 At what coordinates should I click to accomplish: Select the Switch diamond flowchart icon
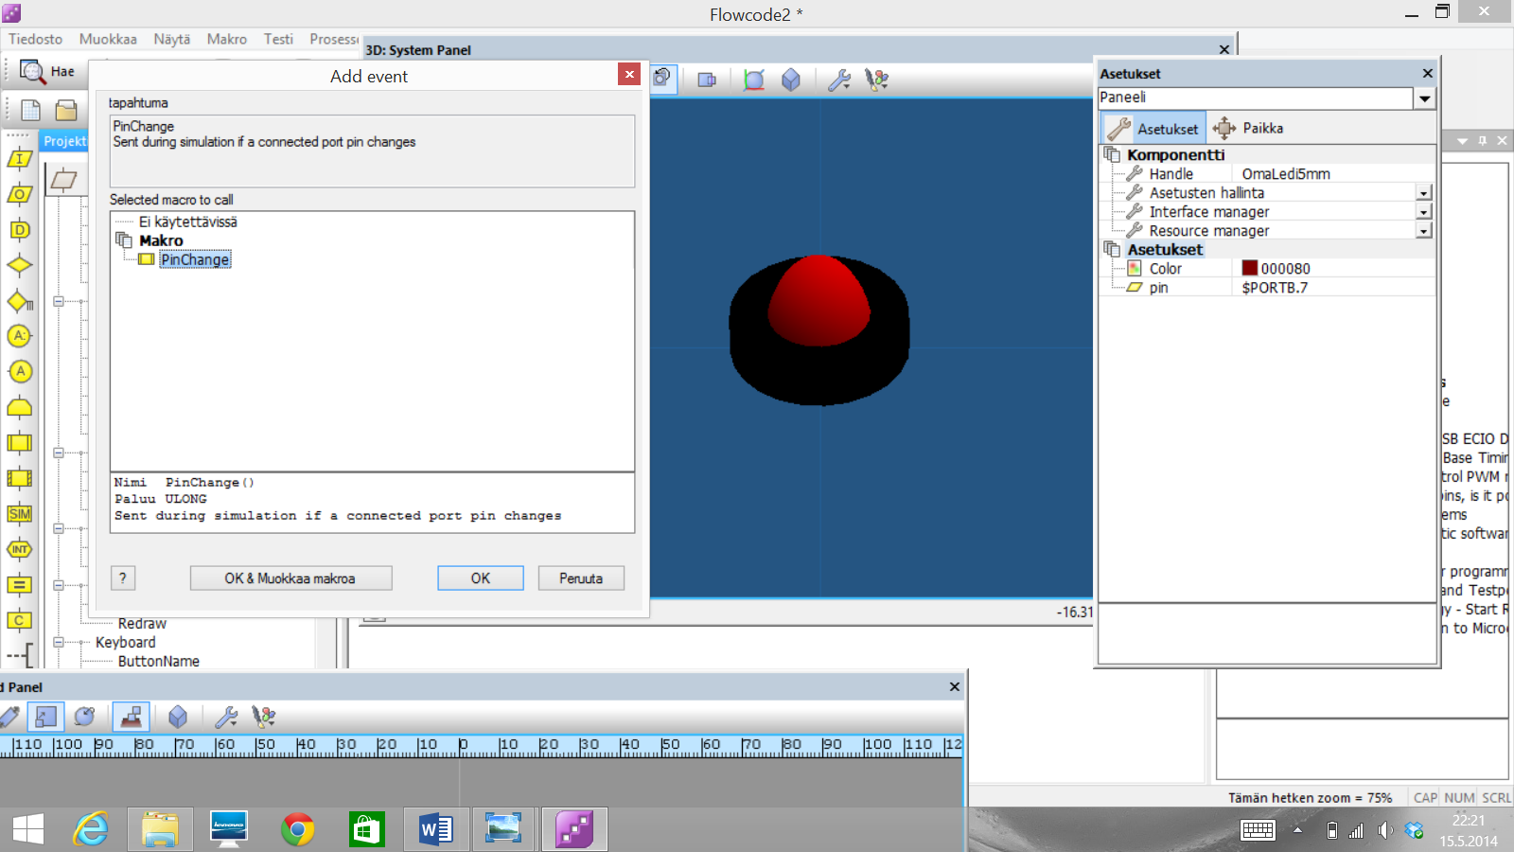[20, 301]
